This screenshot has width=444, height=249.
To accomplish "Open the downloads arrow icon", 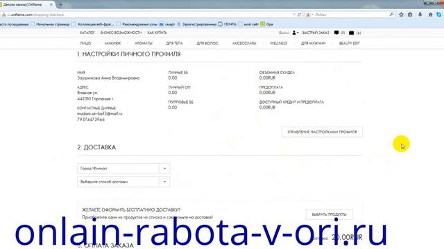I will coord(420,15).
